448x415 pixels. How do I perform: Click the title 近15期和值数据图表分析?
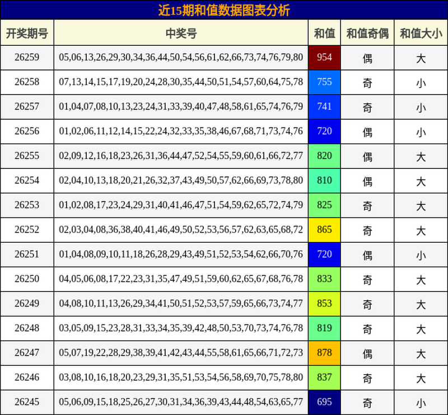coord(224,10)
